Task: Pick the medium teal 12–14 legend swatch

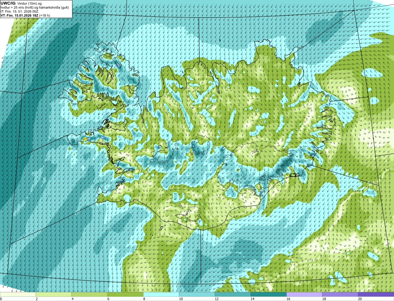Action: coord(233,294)
